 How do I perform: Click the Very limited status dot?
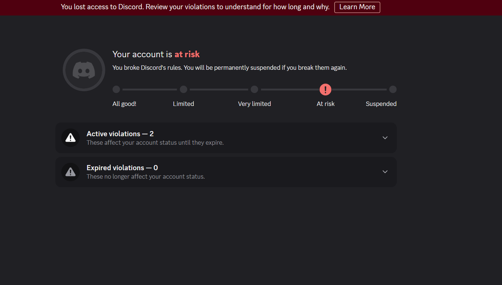click(x=254, y=89)
